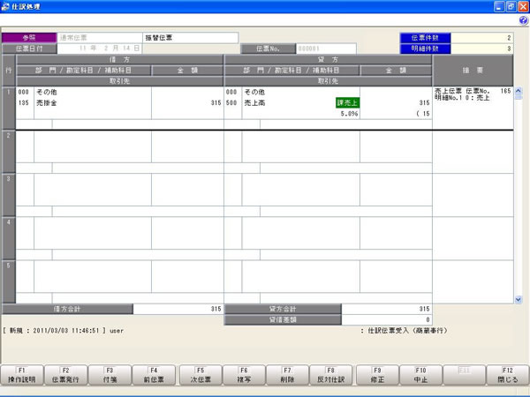
Task: Click the 伝票日付 date field
Action: tap(100, 49)
